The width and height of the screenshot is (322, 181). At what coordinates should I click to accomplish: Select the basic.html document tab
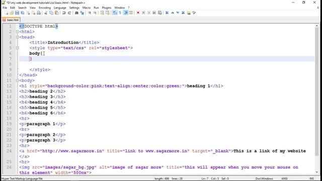pyautogui.click(x=11, y=20)
